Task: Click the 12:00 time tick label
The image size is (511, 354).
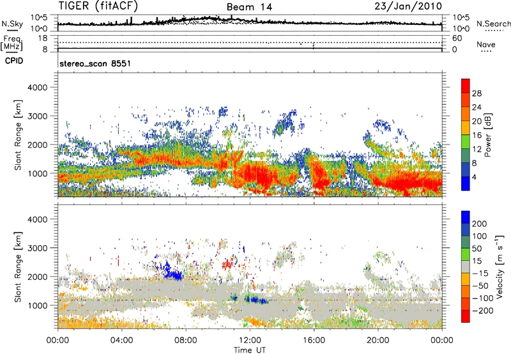Action: click(250, 341)
